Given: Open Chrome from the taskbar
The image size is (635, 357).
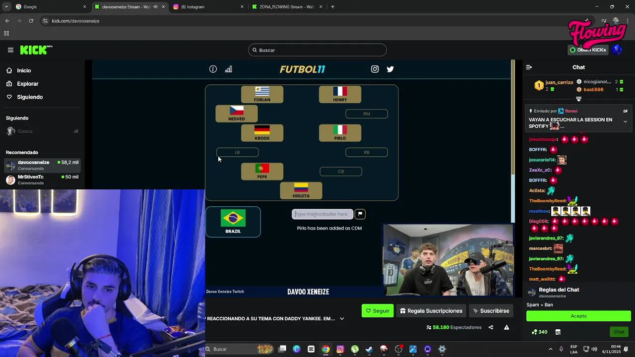Looking at the screenshot, I should pos(325,349).
